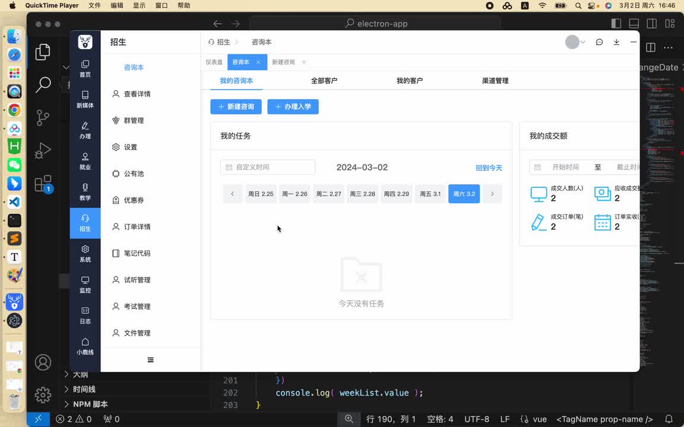Go to next week with right chevron

[x=492, y=194]
